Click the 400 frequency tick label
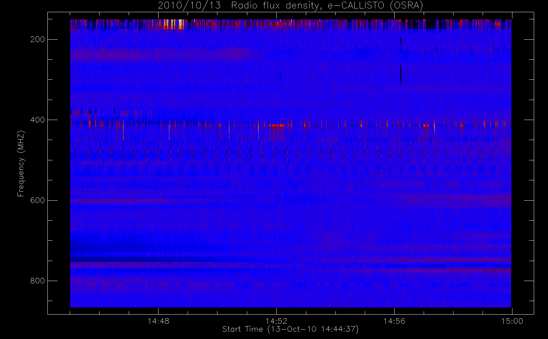 coord(37,120)
